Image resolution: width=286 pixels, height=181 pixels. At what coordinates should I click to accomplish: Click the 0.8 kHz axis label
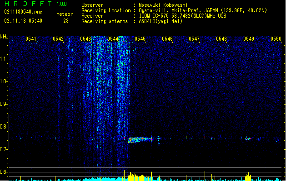point(4,127)
